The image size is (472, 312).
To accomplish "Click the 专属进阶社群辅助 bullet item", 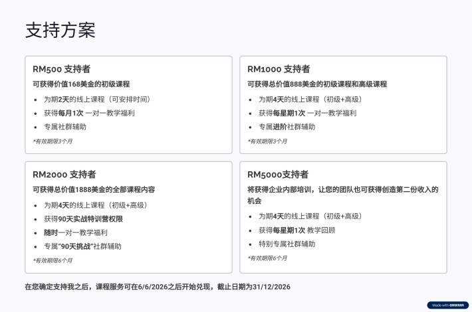I will pyautogui.click(x=287, y=127).
